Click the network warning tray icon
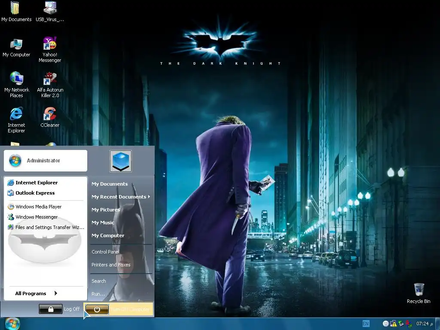The image size is (440, 330). pyautogui.click(x=394, y=324)
